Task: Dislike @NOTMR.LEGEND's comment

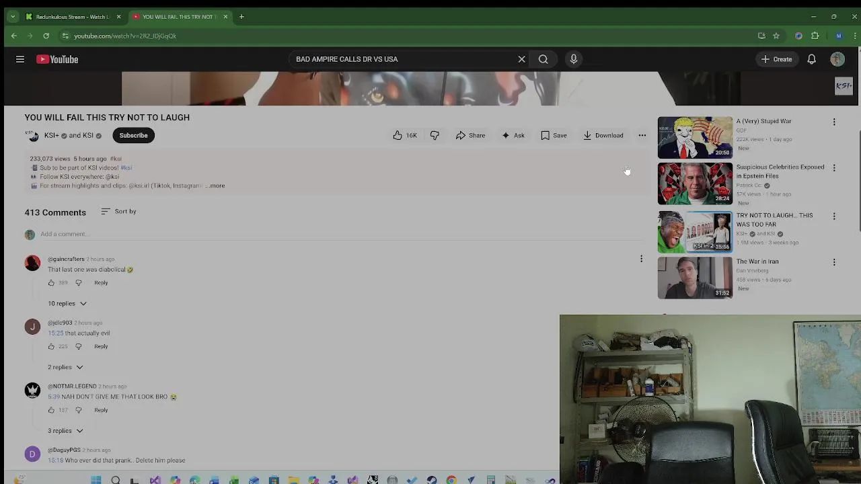Action: tap(78, 410)
